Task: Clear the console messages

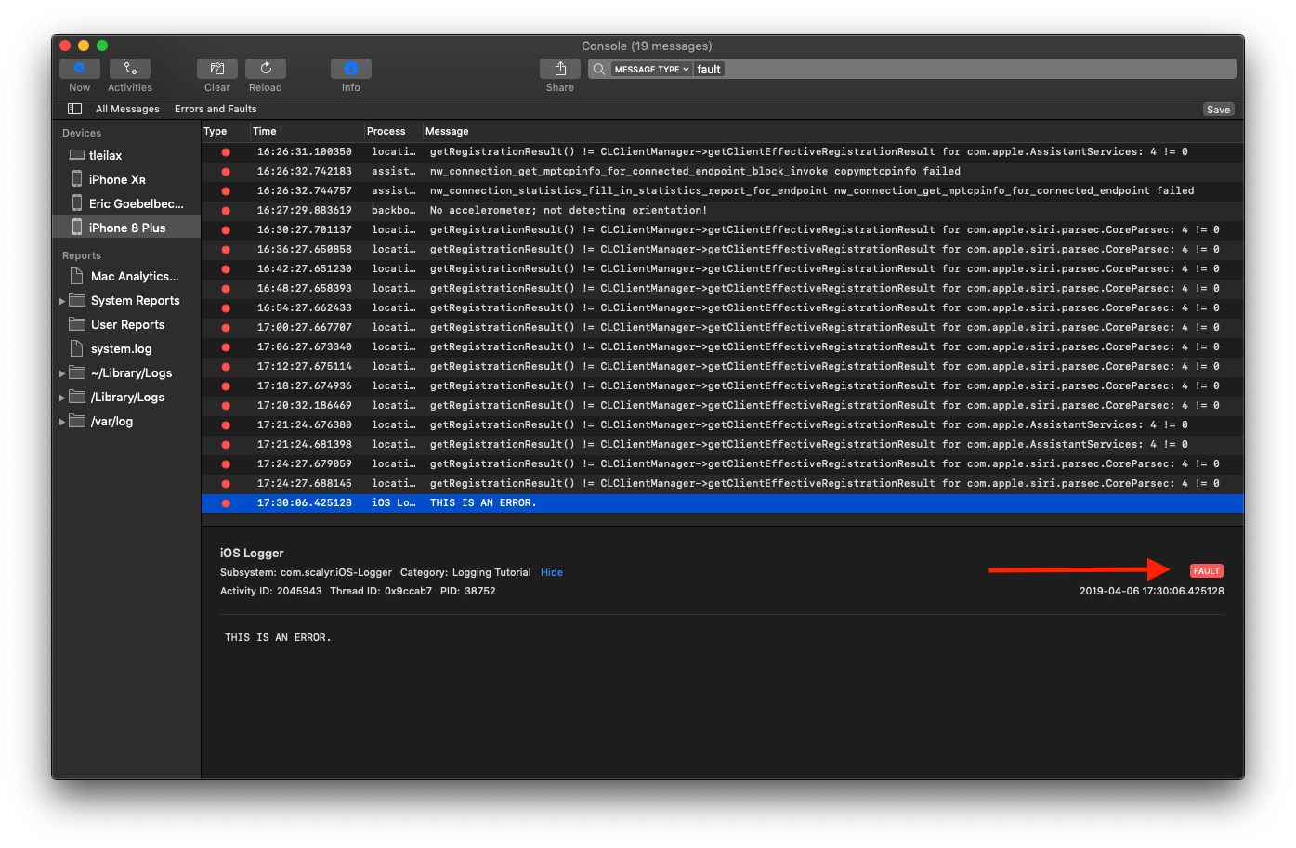Action: 216,69
